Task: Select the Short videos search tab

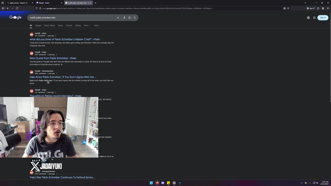Action: 49,25
